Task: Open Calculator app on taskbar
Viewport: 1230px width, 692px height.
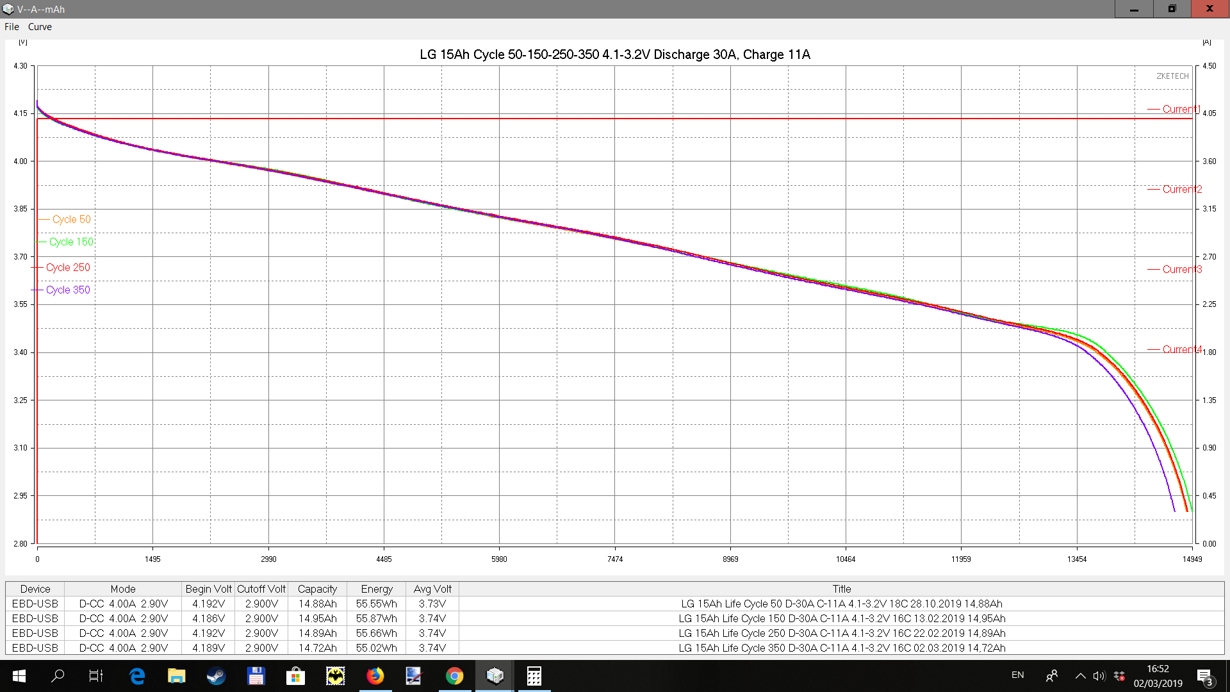Action: coord(534,675)
